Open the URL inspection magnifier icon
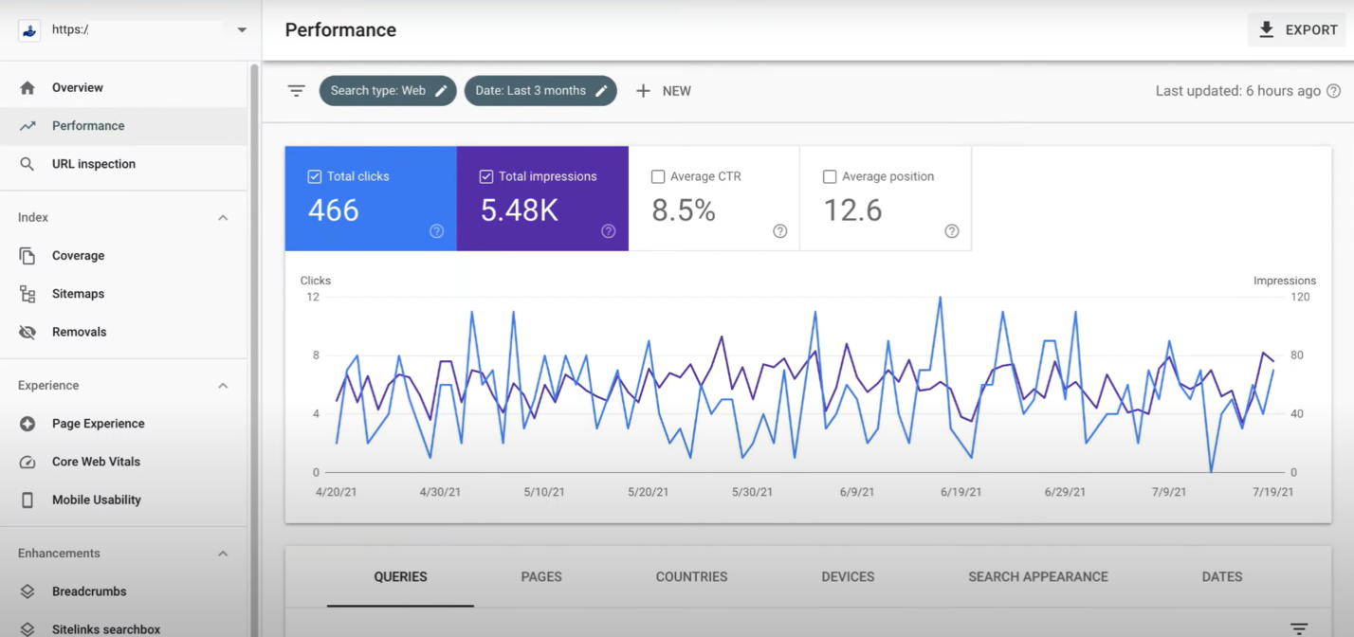The image size is (1354, 637). [x=27, y=164]
